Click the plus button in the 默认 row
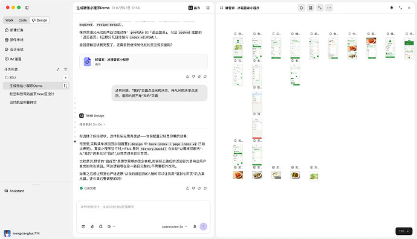The image size is (417, 239). 65,77
